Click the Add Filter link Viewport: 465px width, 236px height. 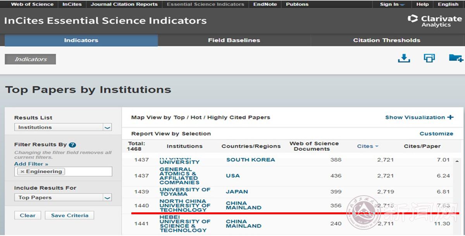click(31, 164)
